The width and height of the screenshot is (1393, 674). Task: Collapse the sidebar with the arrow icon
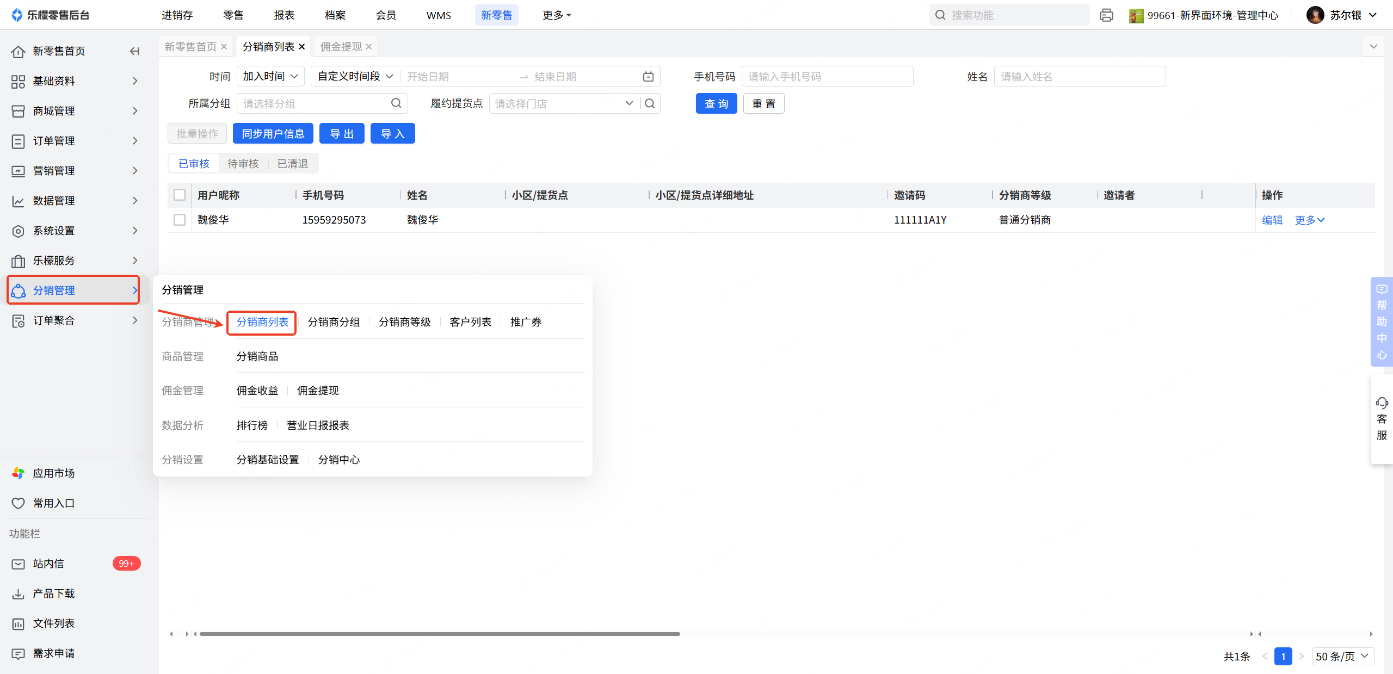tap(134, 51)
